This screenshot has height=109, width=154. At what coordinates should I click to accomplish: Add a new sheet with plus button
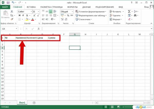[34, 103]
